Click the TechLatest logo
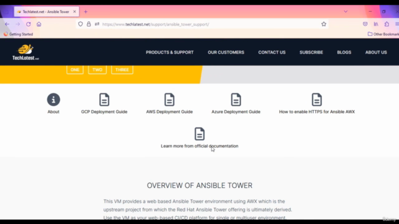399x224 pixels. [26, 52]
